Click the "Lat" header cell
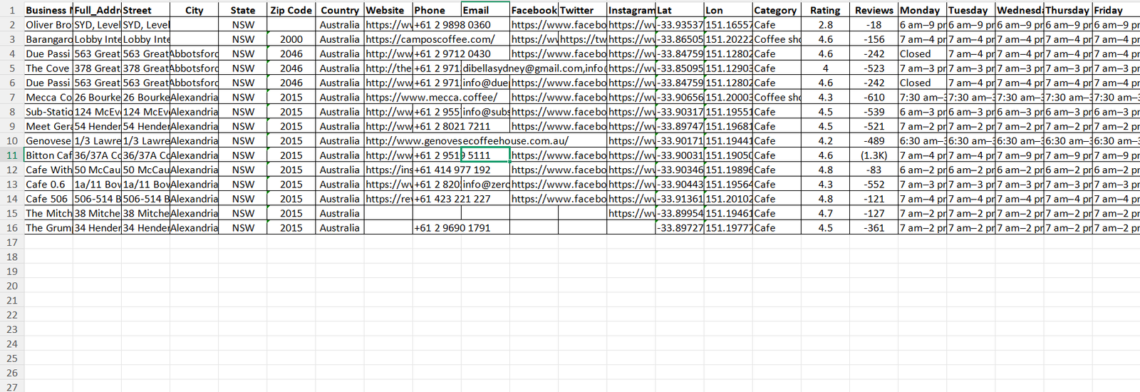The height and width of the screenshot is (392, 1140). pyautogui.click(x=680, y=10)
